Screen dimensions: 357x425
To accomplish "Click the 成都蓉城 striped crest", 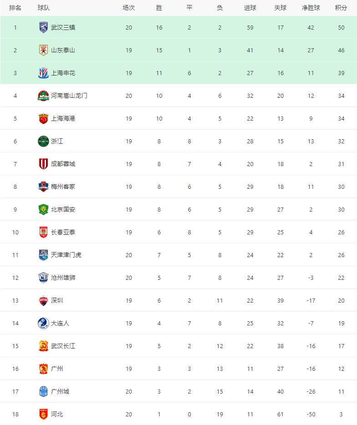I will [x=43, y=164].
